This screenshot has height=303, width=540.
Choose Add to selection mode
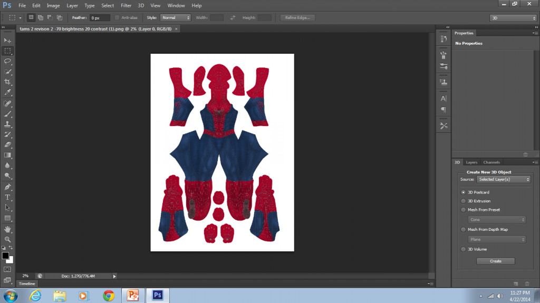(x=41, y=17)
